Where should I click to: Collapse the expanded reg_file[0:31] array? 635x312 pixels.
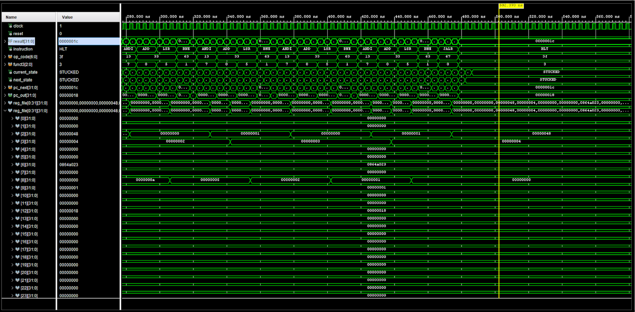point(5,110)
